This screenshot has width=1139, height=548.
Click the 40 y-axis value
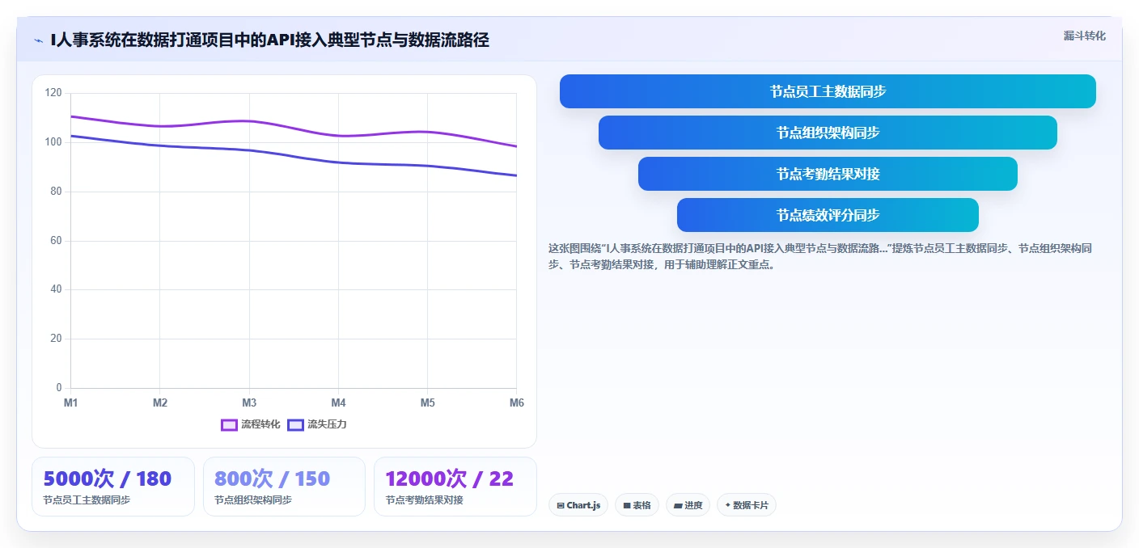pos(56,289)
